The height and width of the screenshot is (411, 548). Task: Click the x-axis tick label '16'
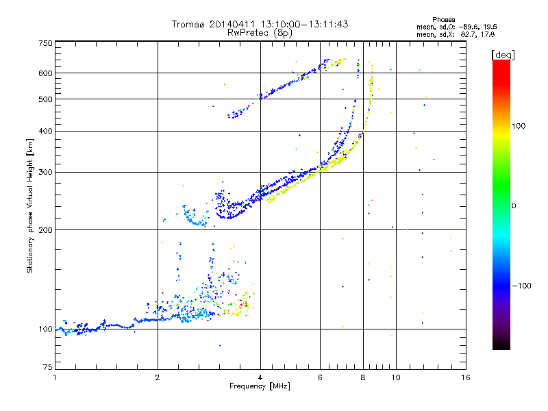point(466,377)
